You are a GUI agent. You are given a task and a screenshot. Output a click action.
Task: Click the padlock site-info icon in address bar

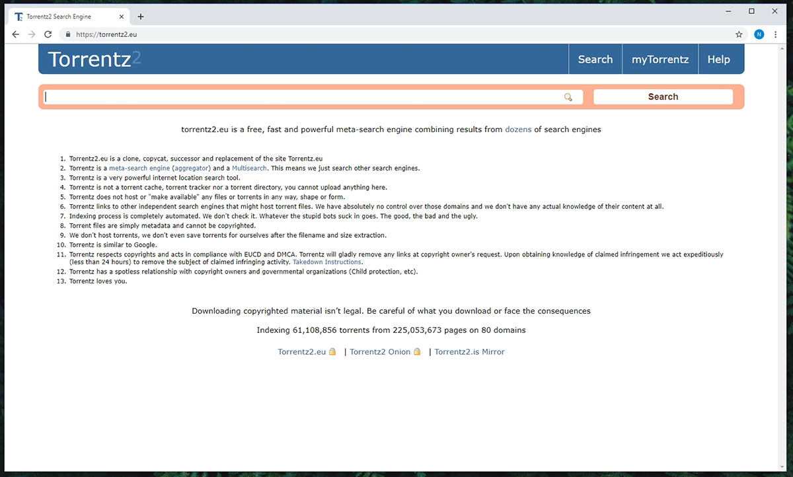67,34
